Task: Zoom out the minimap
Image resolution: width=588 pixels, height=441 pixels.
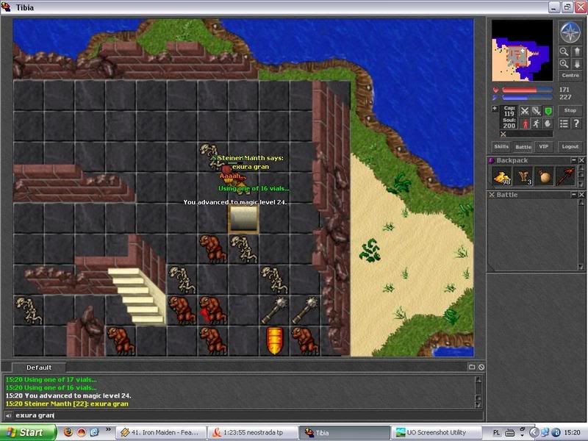Action: [564, 51]
